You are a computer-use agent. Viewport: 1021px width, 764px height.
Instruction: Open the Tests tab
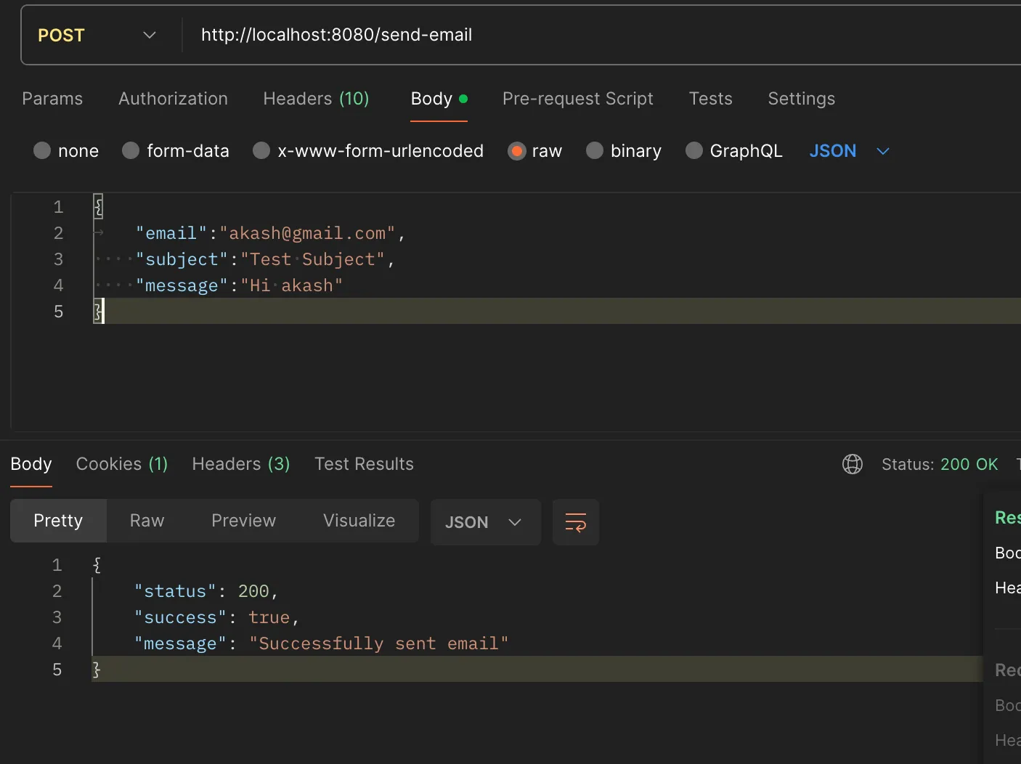point(710,99)
